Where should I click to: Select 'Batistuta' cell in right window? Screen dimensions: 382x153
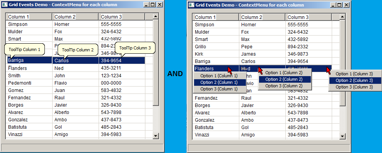216,127
